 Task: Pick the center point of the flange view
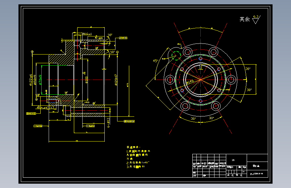(200, 80)
